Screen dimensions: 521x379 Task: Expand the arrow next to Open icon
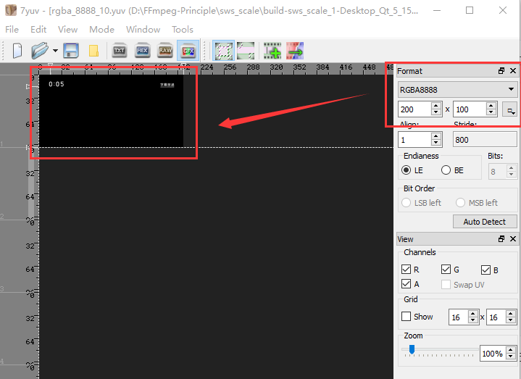[x=55, y=51]
